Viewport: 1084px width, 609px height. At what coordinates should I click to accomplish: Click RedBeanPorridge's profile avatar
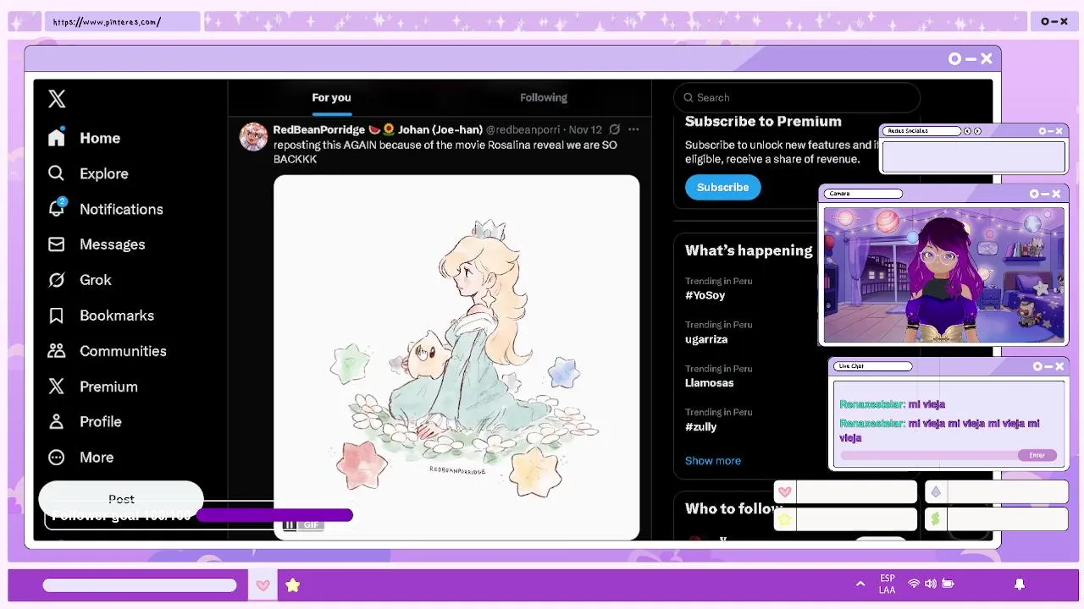click(x=253, y=136)
